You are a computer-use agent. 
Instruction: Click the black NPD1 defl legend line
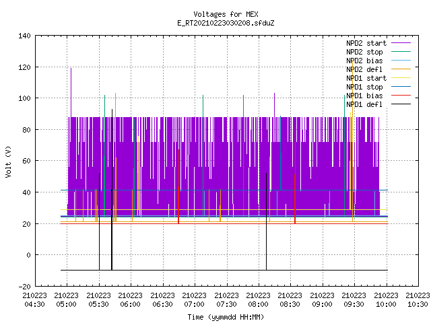coord(401,104)
